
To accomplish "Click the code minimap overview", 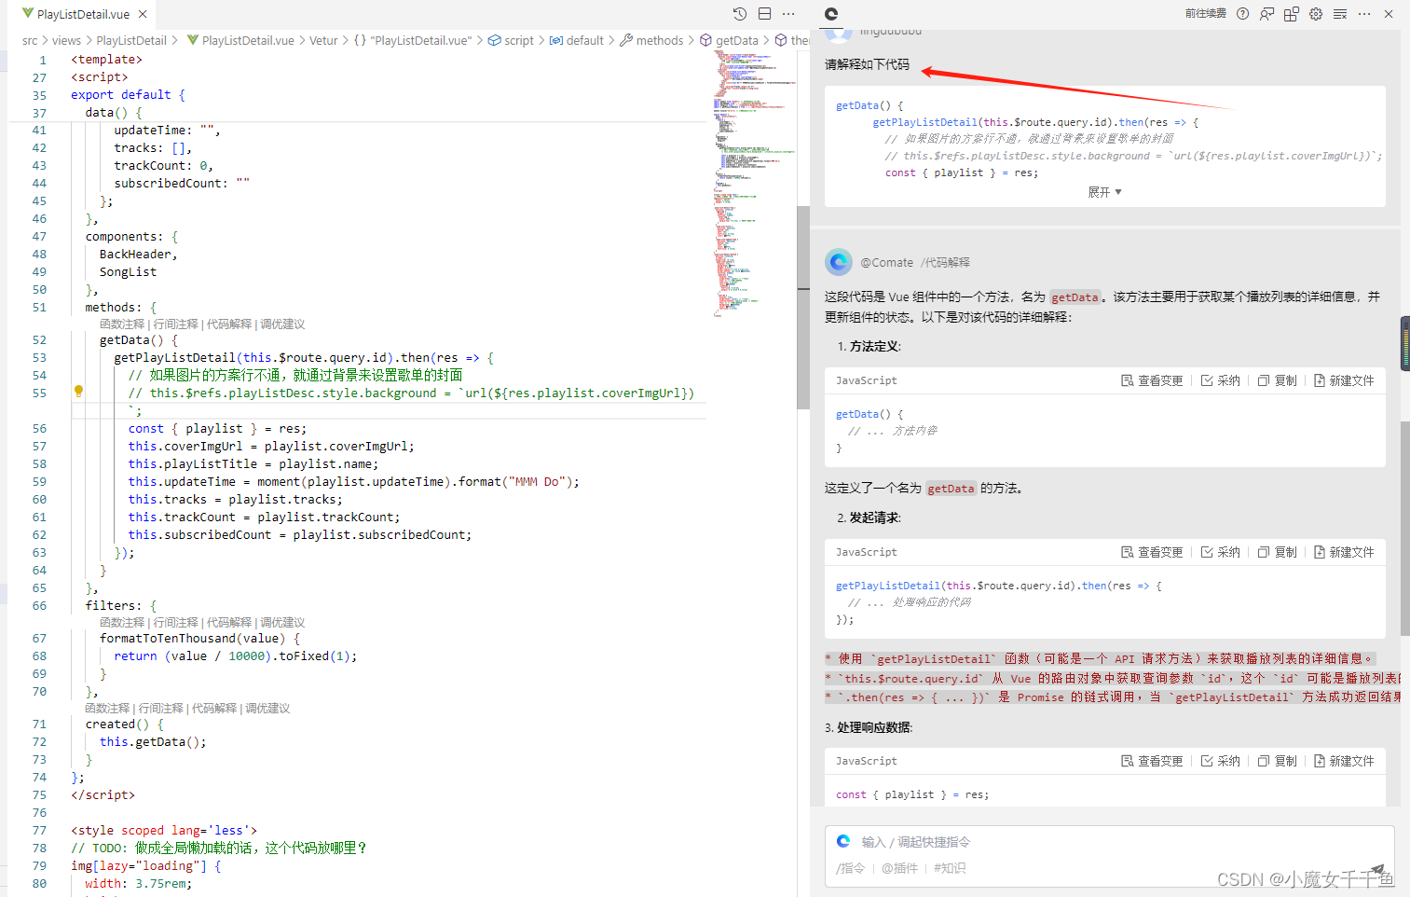I will coord(754,185).
